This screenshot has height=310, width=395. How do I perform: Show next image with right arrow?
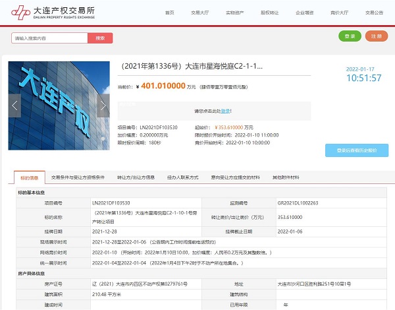click(x=103, y=106)
